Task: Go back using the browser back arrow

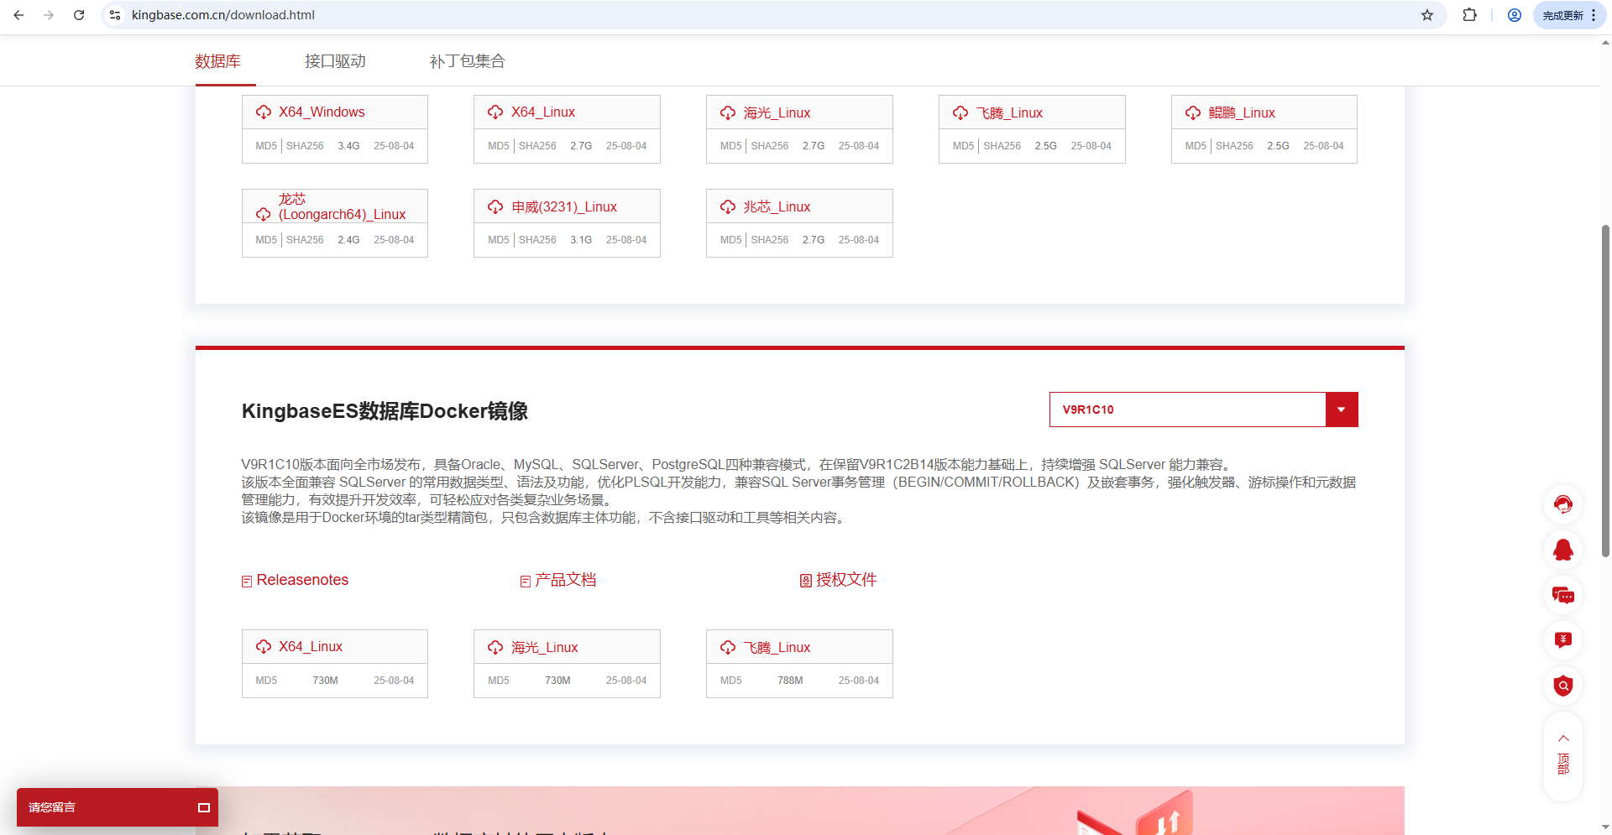Action: click(x=18, y=15)
